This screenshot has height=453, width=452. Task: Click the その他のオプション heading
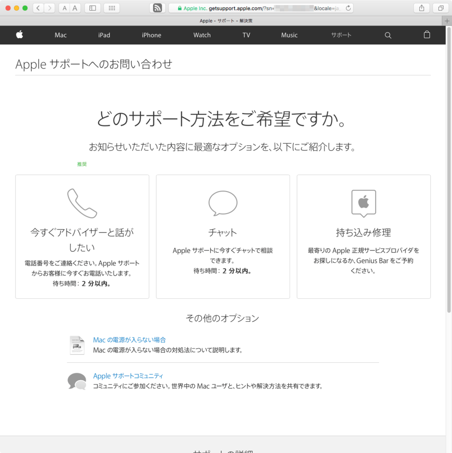(x=222, y=318)
